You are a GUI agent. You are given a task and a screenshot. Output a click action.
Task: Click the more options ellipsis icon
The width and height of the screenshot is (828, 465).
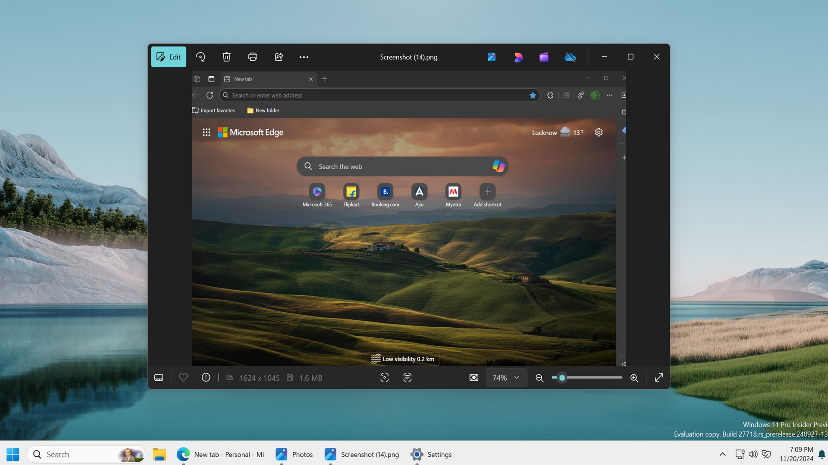tap(304, 56)
